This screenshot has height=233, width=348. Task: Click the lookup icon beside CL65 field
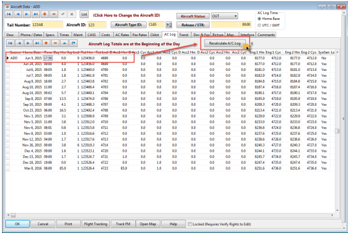pos(169,25)
